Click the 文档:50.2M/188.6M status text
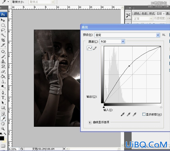Image resolution: width=170 pixels, height=151 pixels. (x=43, y=149)
